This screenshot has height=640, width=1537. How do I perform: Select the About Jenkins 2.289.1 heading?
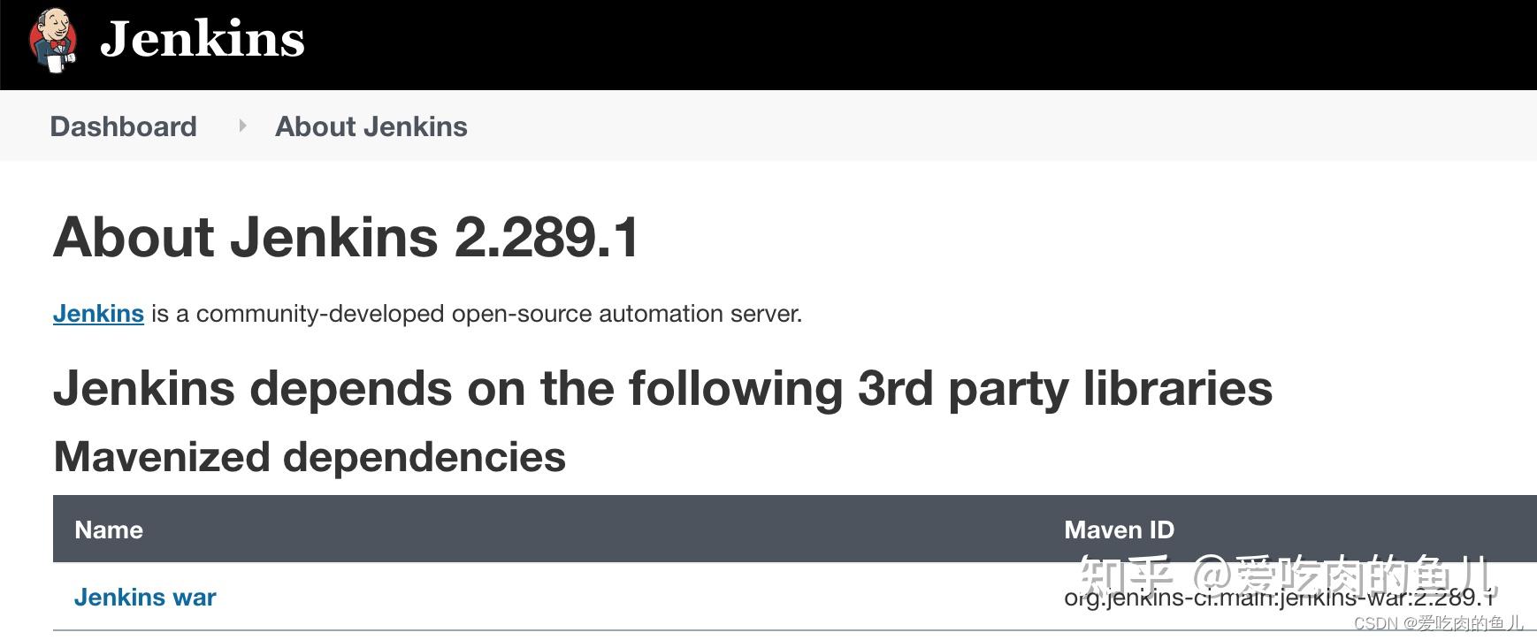[x=347, y=235]
